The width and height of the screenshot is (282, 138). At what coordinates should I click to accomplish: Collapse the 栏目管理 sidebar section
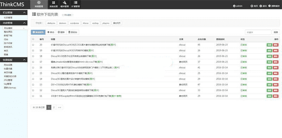[24, 13]
